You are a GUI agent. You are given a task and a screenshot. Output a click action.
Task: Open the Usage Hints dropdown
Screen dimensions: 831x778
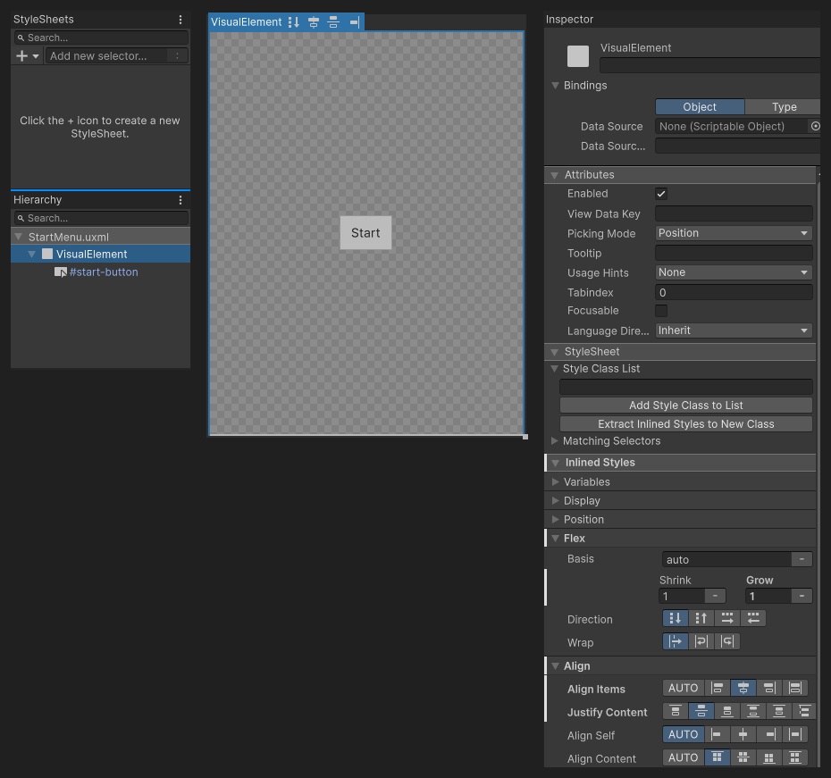tap(734, 272)
